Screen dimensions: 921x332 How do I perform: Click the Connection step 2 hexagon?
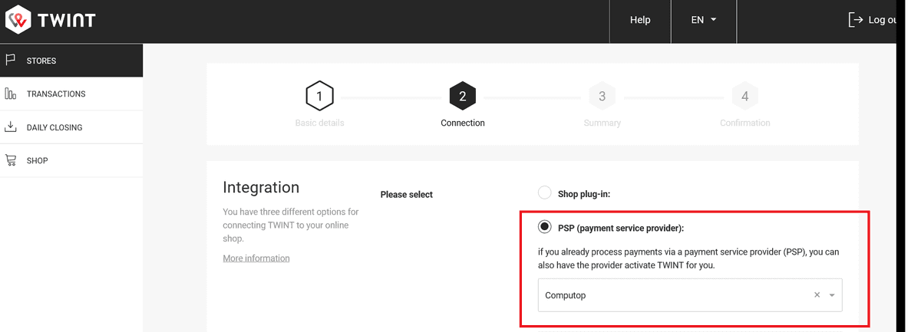coord(463,97)
